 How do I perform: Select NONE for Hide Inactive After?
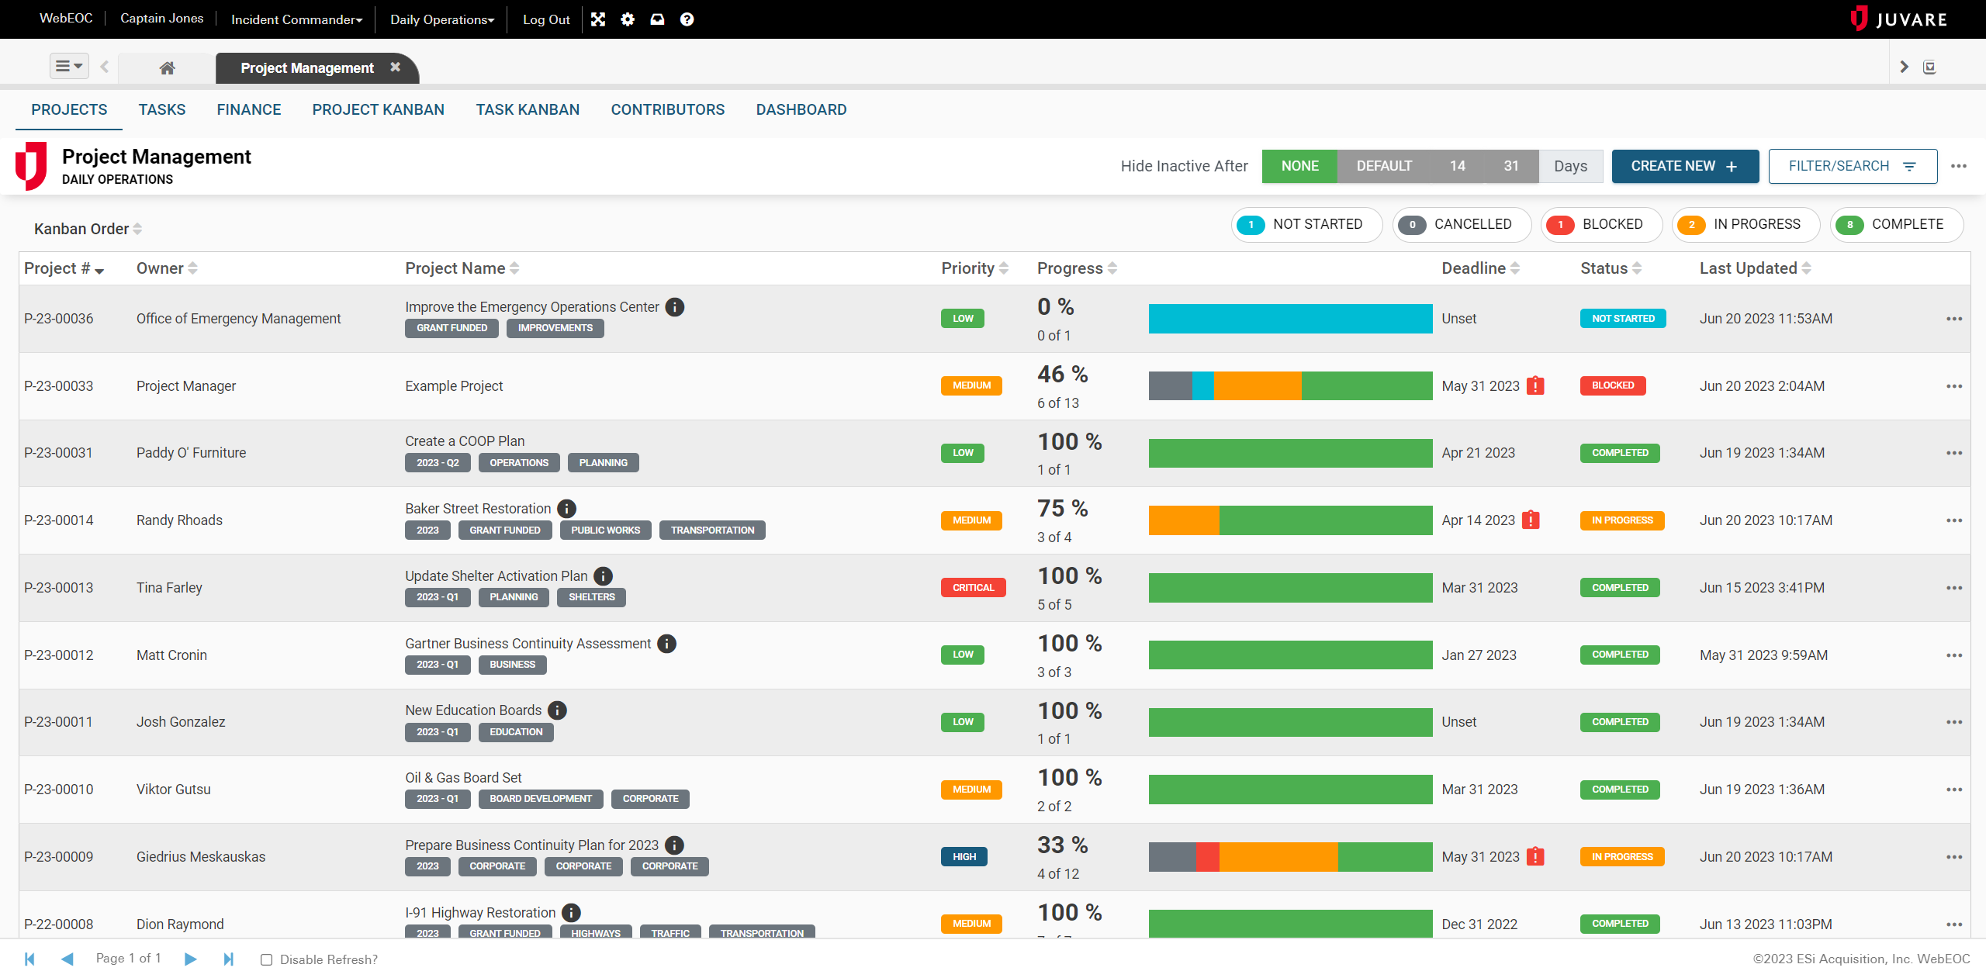click(x=1299, y=166)
